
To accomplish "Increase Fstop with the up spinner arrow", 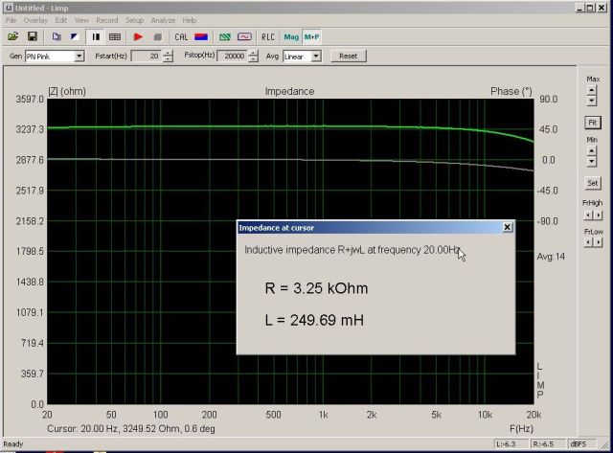I will click(253, 54).
